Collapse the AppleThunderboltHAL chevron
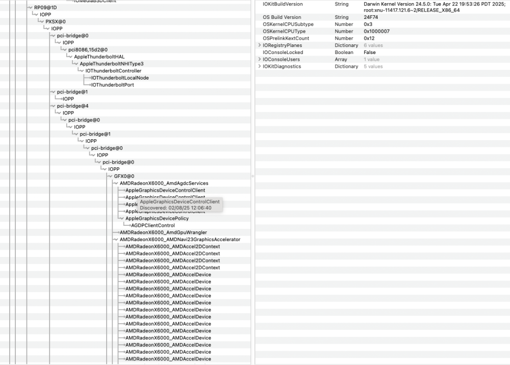Image resolution: width=510 pixels, height=365 pixels. (x=70, y=57)
